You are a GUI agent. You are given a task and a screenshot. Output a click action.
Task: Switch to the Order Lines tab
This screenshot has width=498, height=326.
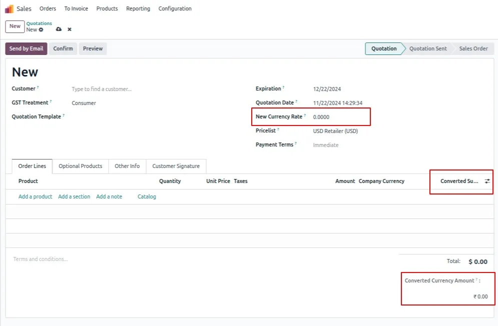click(x=32, y=166)
